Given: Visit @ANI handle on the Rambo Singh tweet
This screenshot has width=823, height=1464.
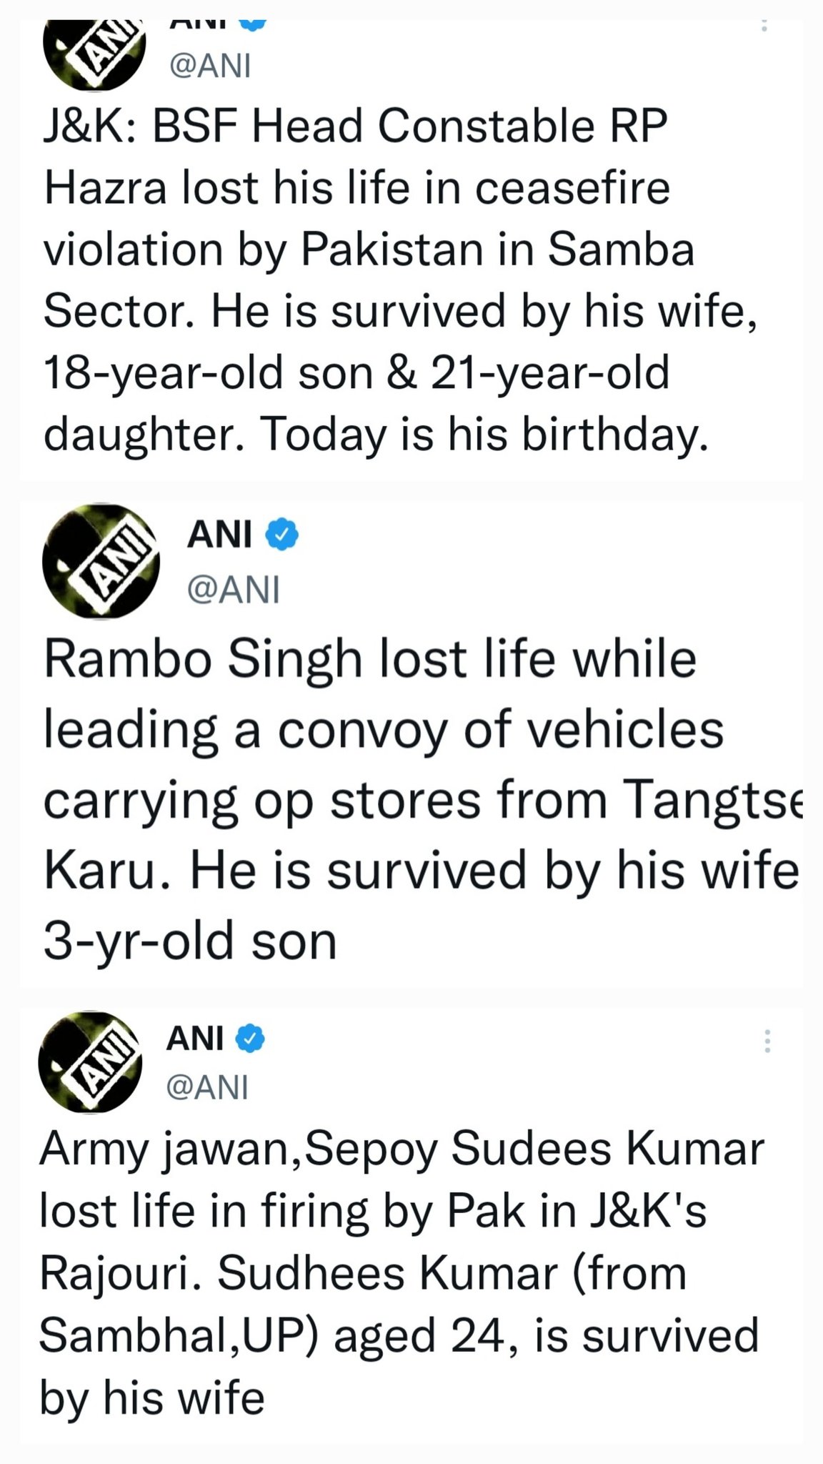Looking at the screenshot, I should pyautogui.click(x=233, y=590).
